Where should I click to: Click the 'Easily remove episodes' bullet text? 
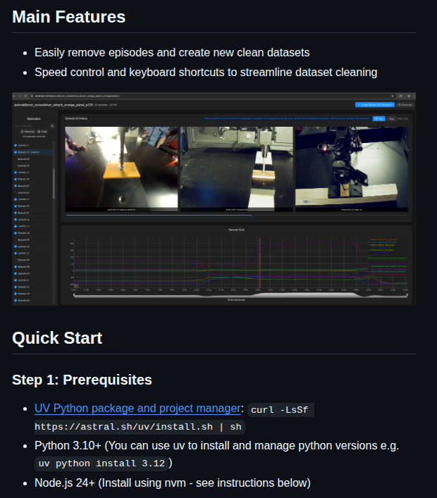click(x=172, y=52)
